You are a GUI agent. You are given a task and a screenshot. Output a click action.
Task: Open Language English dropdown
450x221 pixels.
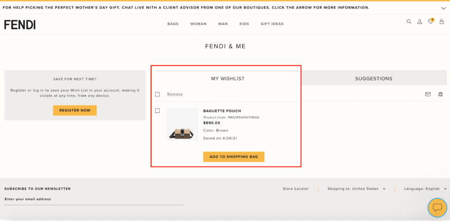(x=425, y=189)
